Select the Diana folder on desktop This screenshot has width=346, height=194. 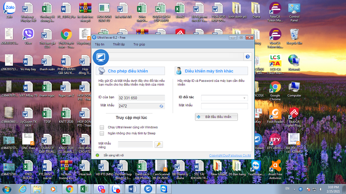click(x=256, y=11)
